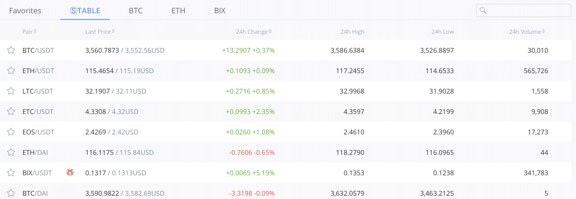Screen dimensions: 576x199
Task: Click the +0.0260 +1.08% change value
Action: pyautogui.click(x=250, y=132)
